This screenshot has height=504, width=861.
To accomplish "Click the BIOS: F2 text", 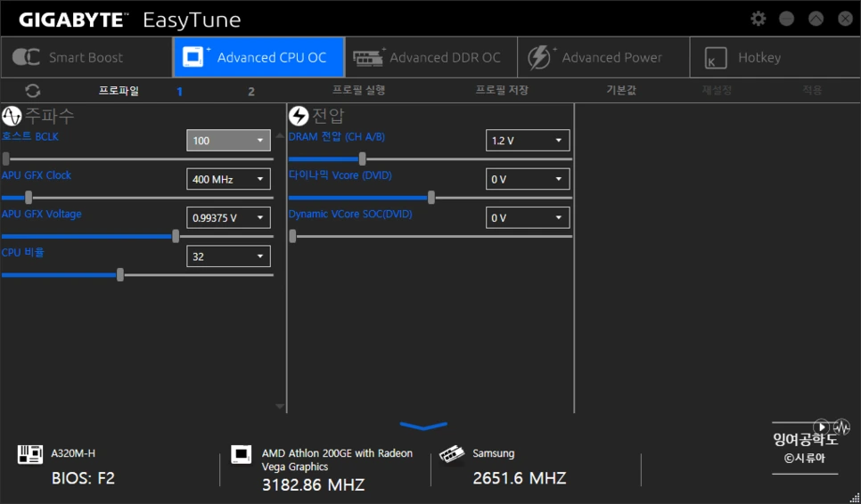I will (83, 478).
